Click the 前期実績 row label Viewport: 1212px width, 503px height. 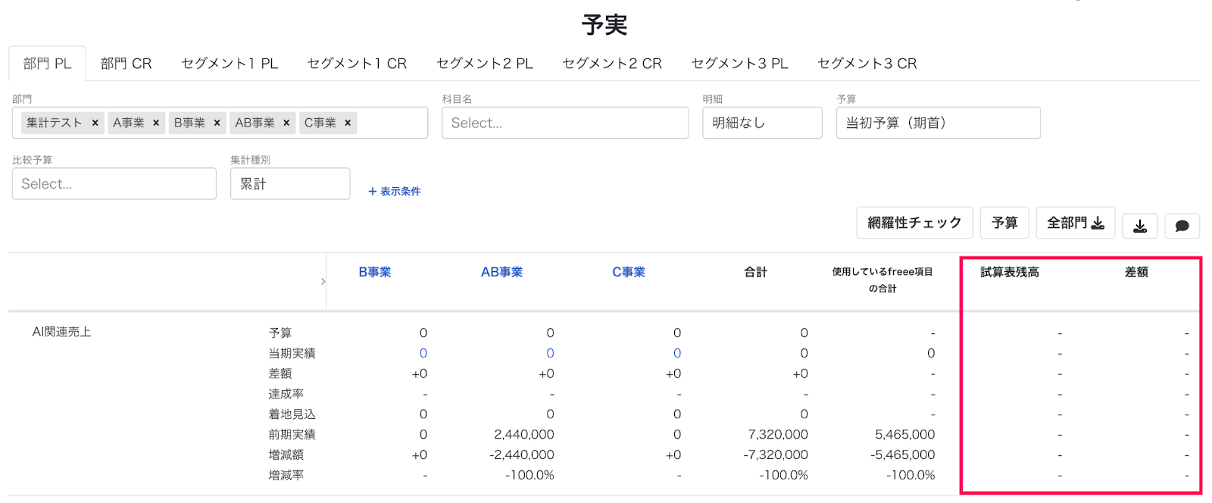pyautogui.click(x=292, y=434)
